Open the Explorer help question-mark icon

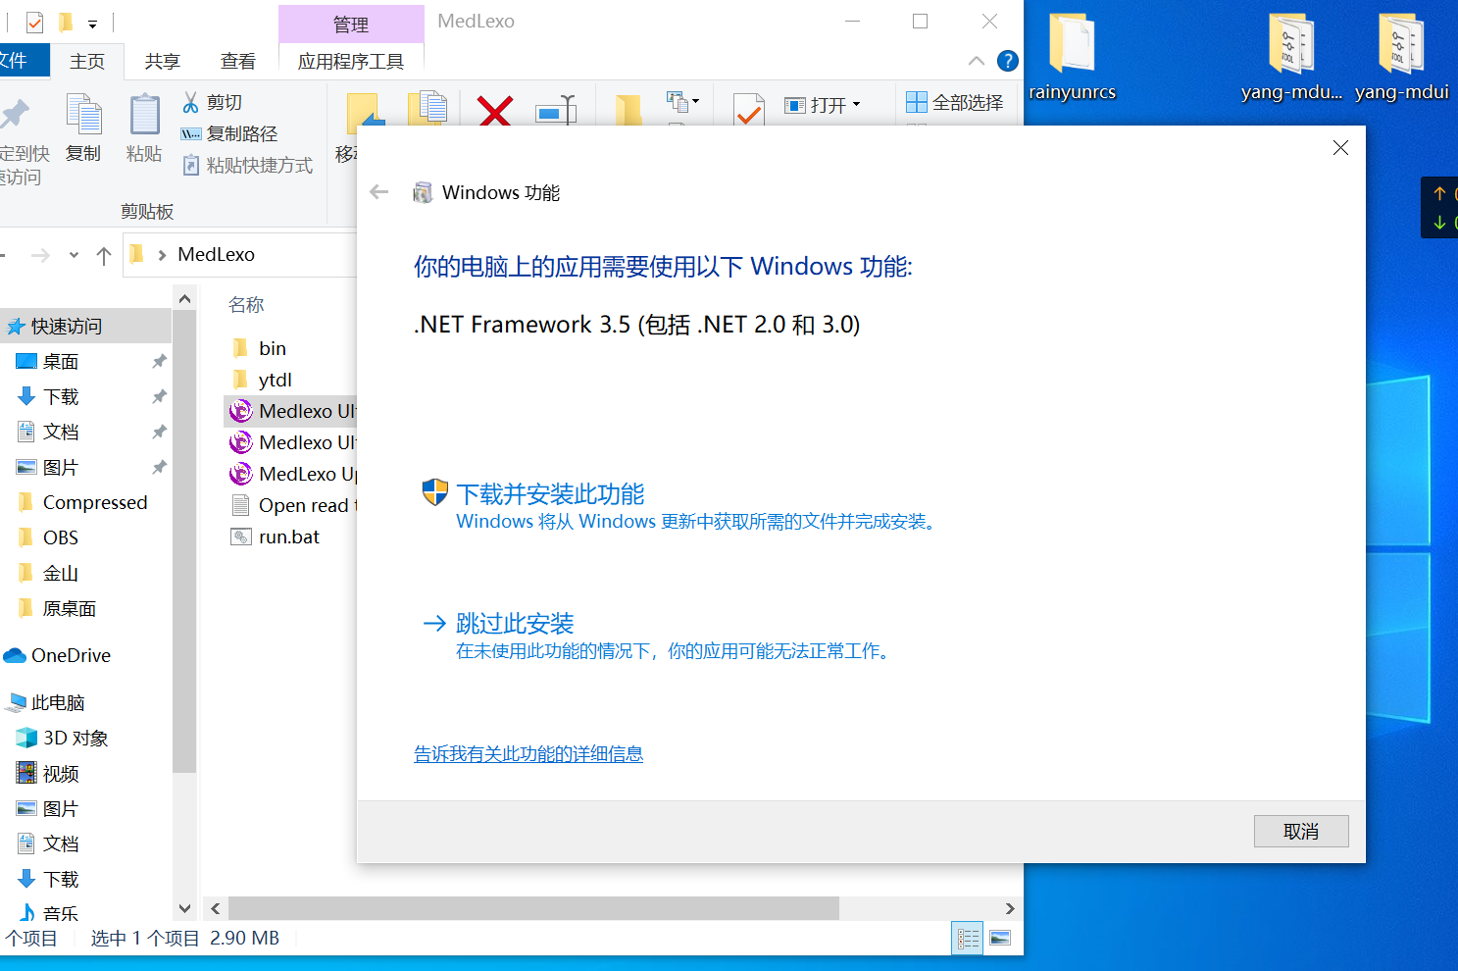(x=1007, y=61)
